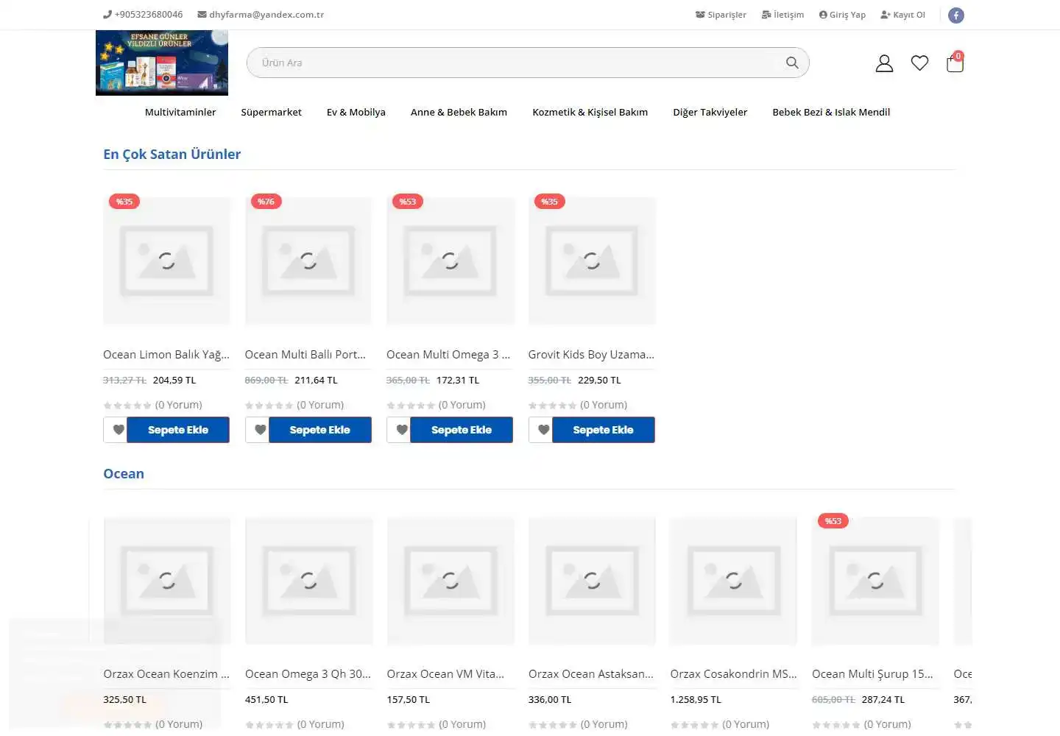Screen dimensions: 1060x736
Task: Click the search magnifier icon
Action: tap(792, 63)
